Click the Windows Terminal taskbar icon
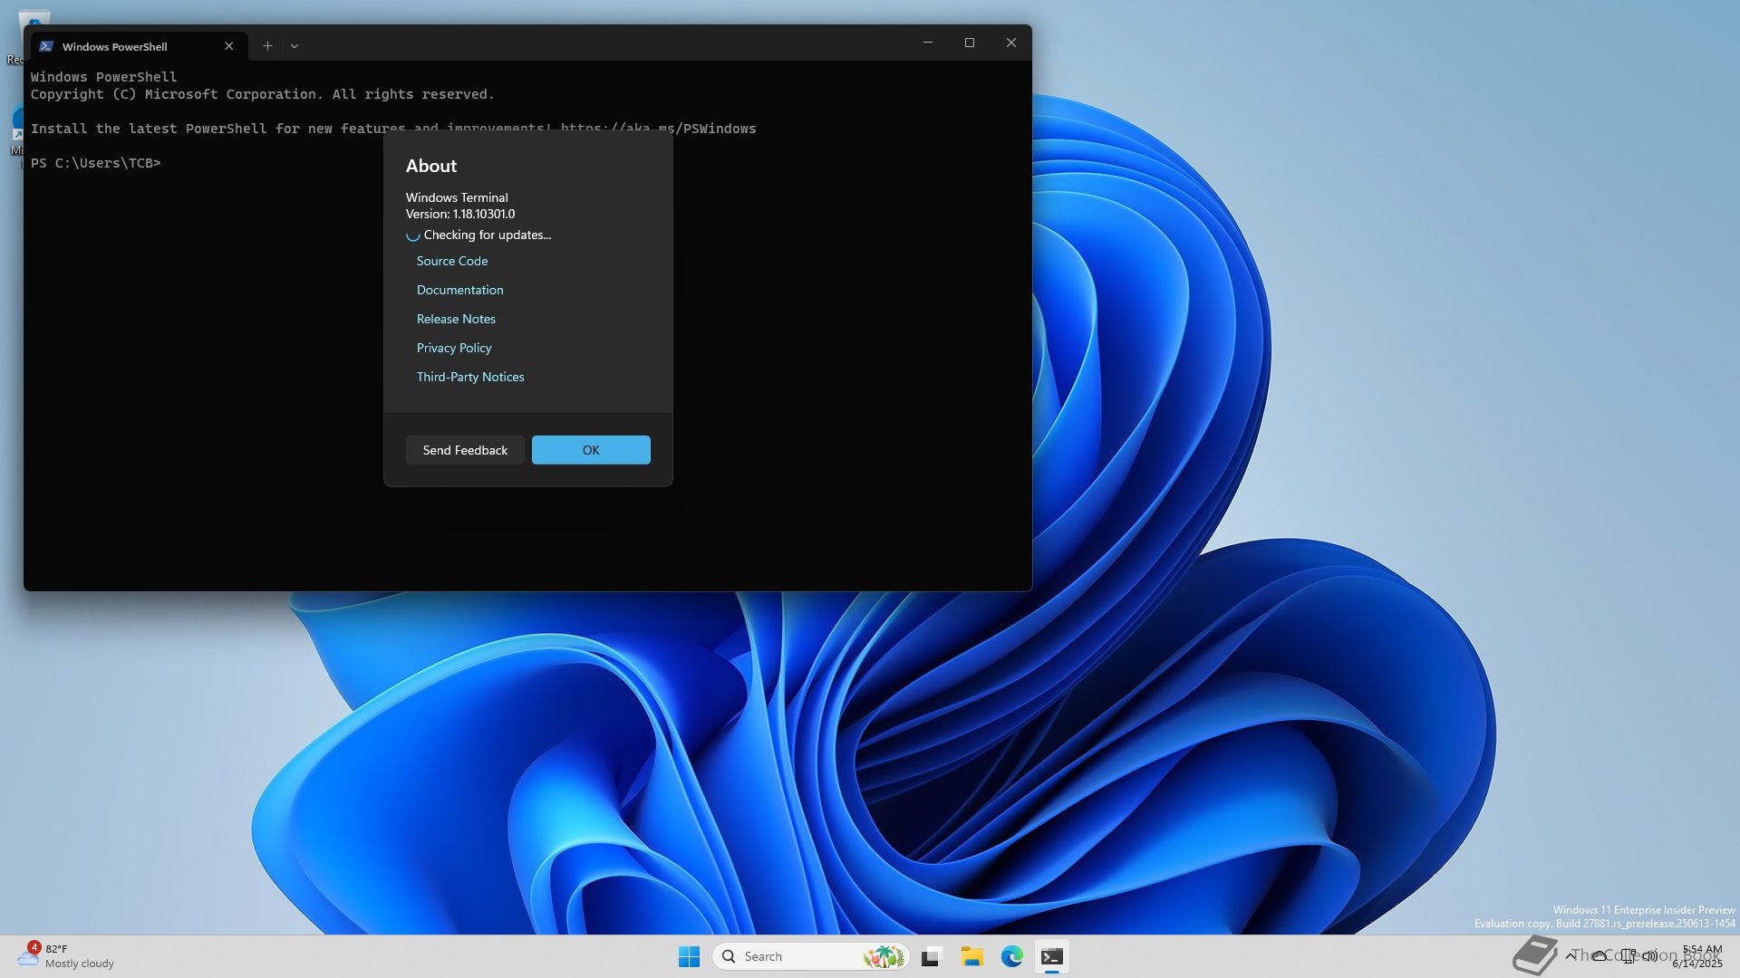The height and width of the screenshot is (978, 1740). point(1051,956)
